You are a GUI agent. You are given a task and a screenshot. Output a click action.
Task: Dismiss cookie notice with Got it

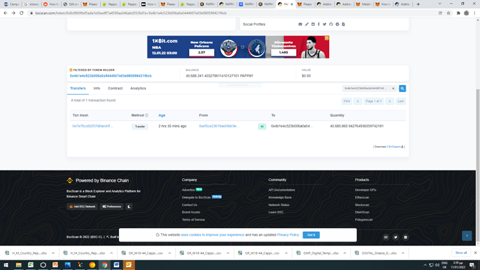click(311, 235)
